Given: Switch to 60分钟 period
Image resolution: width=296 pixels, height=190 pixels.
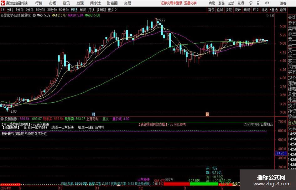Looking at the screenshot, I should (64, 10).
